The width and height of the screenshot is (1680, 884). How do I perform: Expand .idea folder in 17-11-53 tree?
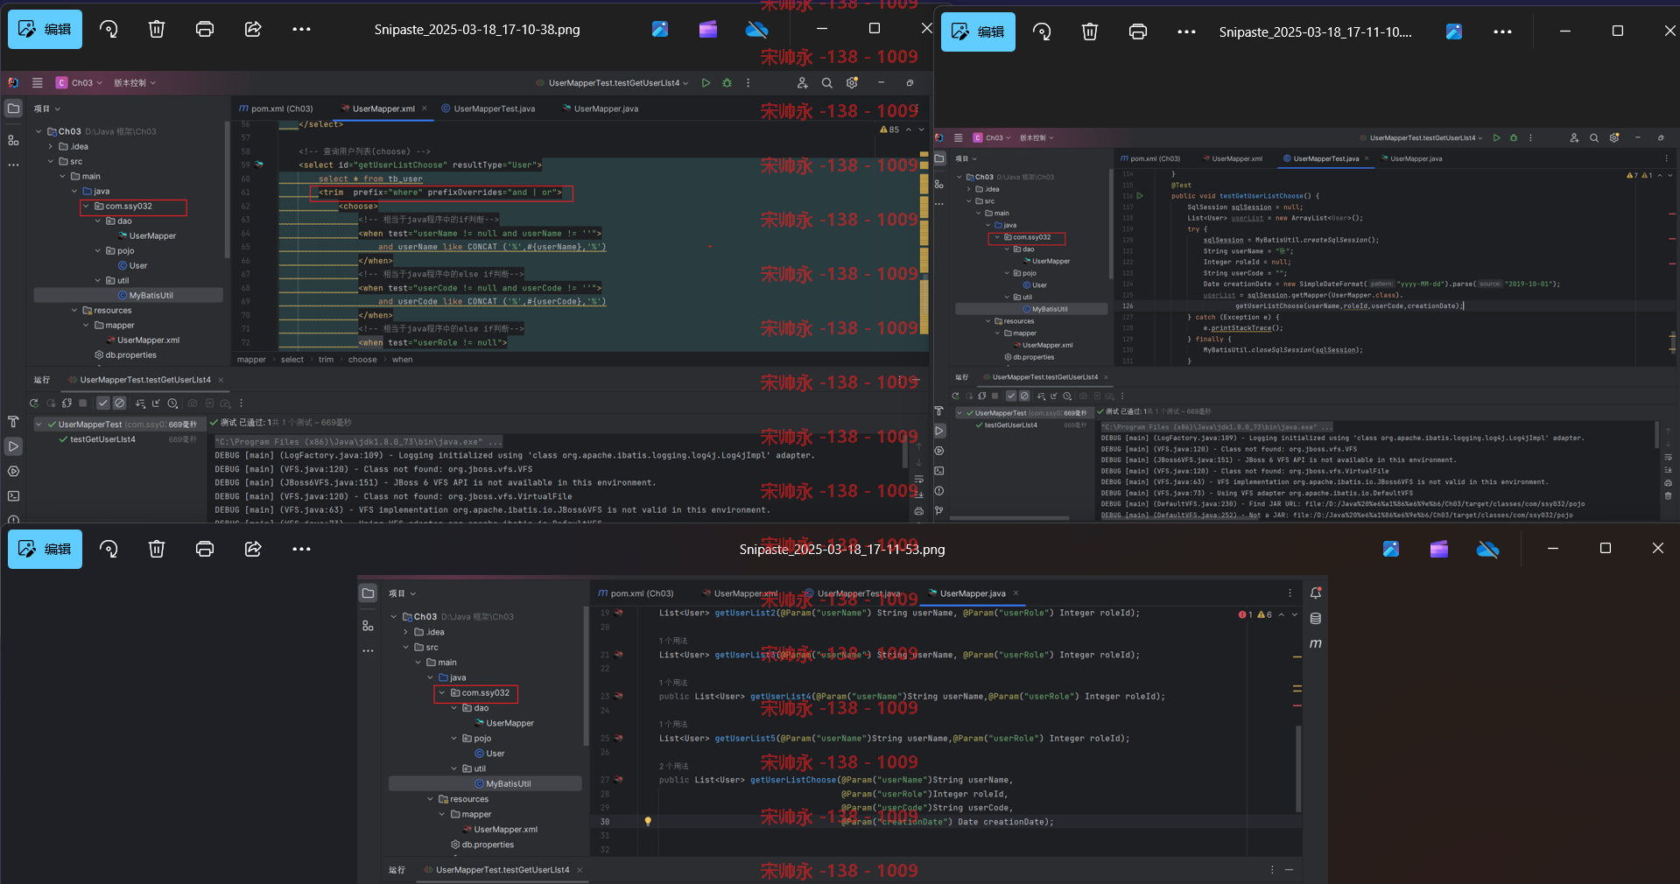(405, 632)
